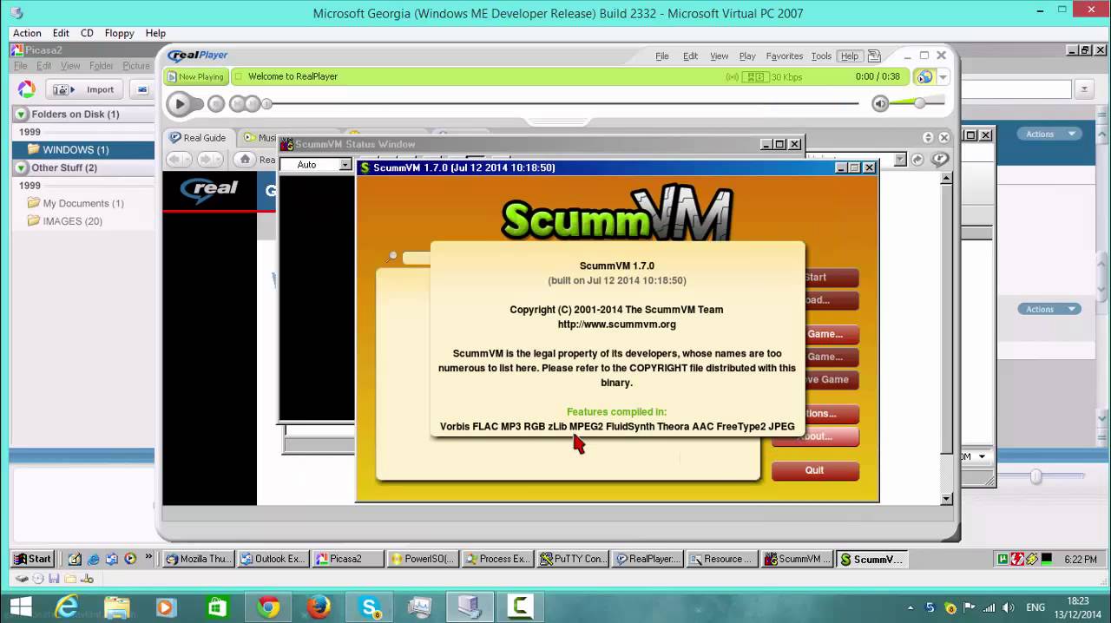This screenshot has width=1111, height=623.
Task: Open the RealPlayer Edit menu
Action: (x=690, y=56)
